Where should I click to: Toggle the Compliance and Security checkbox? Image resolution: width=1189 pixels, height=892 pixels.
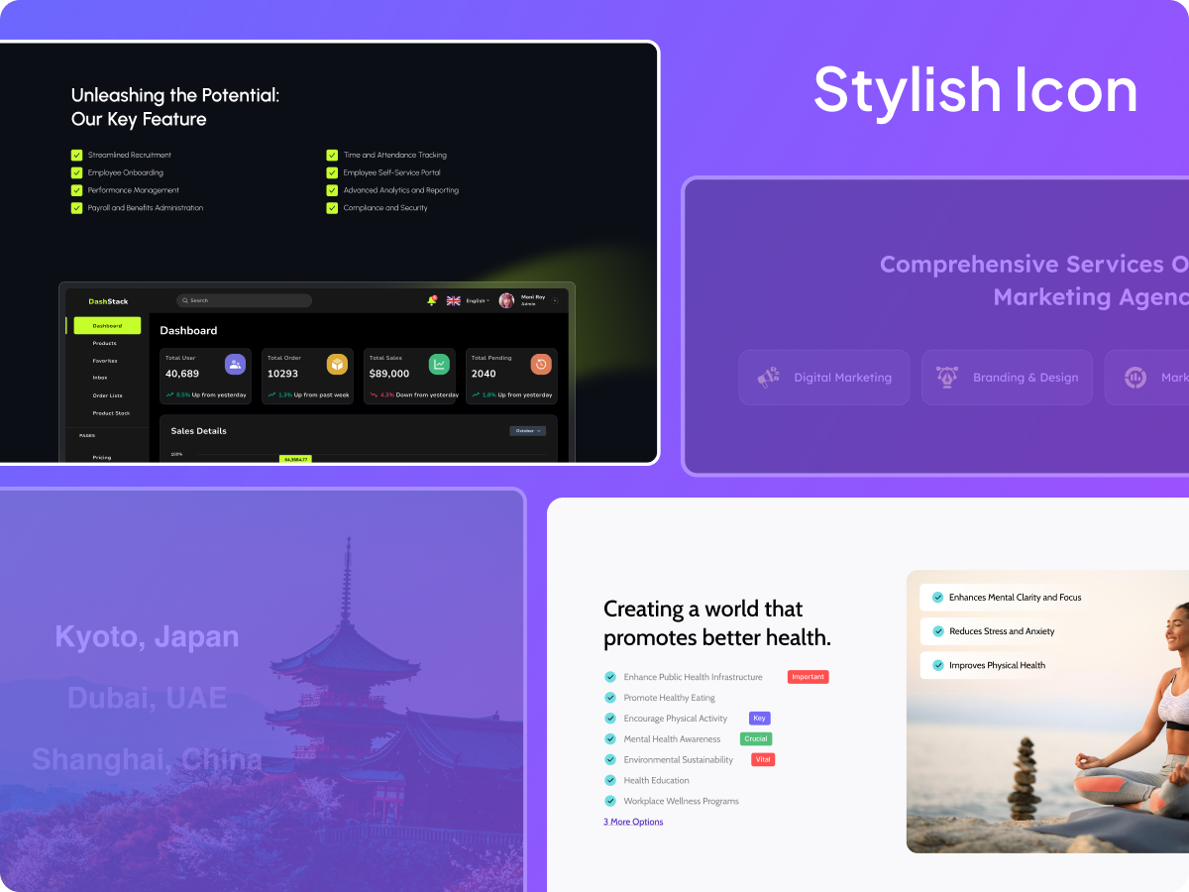coord(332,207)
